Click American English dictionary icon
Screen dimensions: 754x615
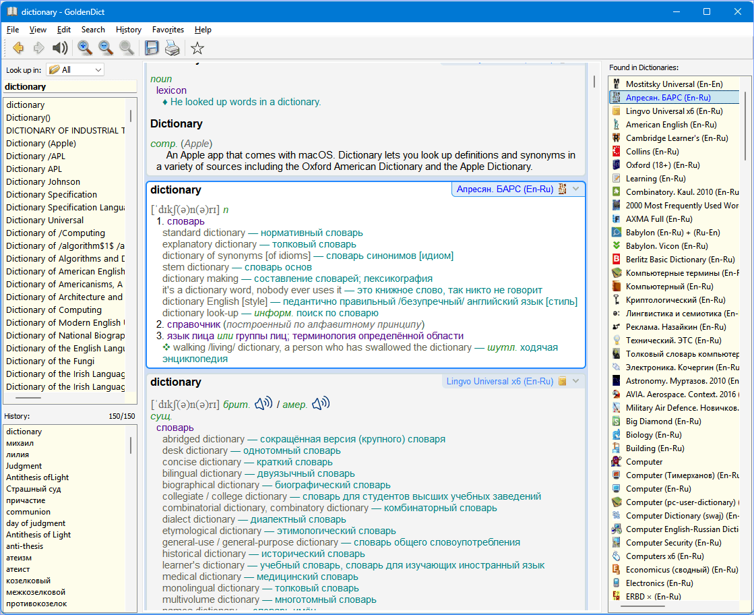(x=617, y=124)
